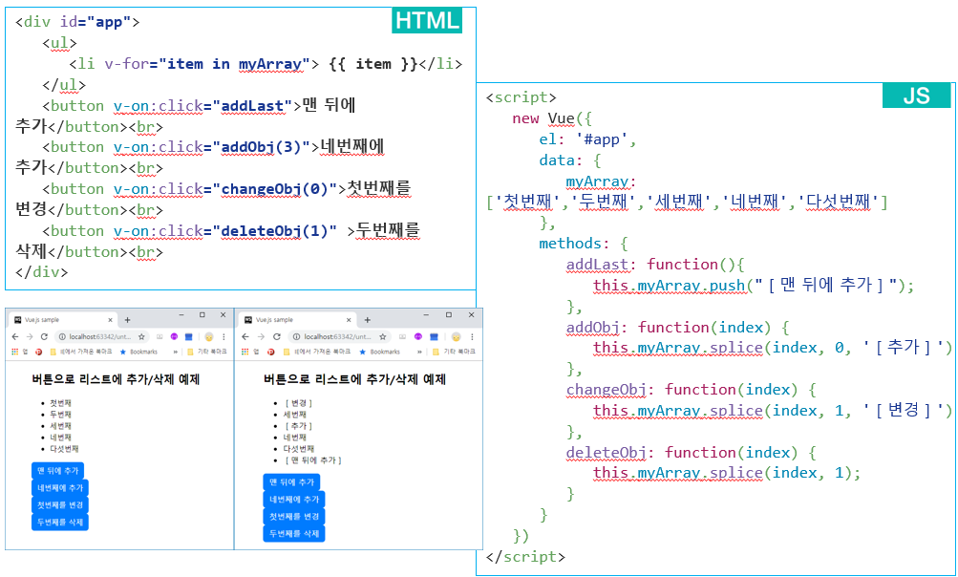Expand the bookmarks overflow chevron in left browser
The width and height of the screenshot is (958, 577).
click(176, 352)
